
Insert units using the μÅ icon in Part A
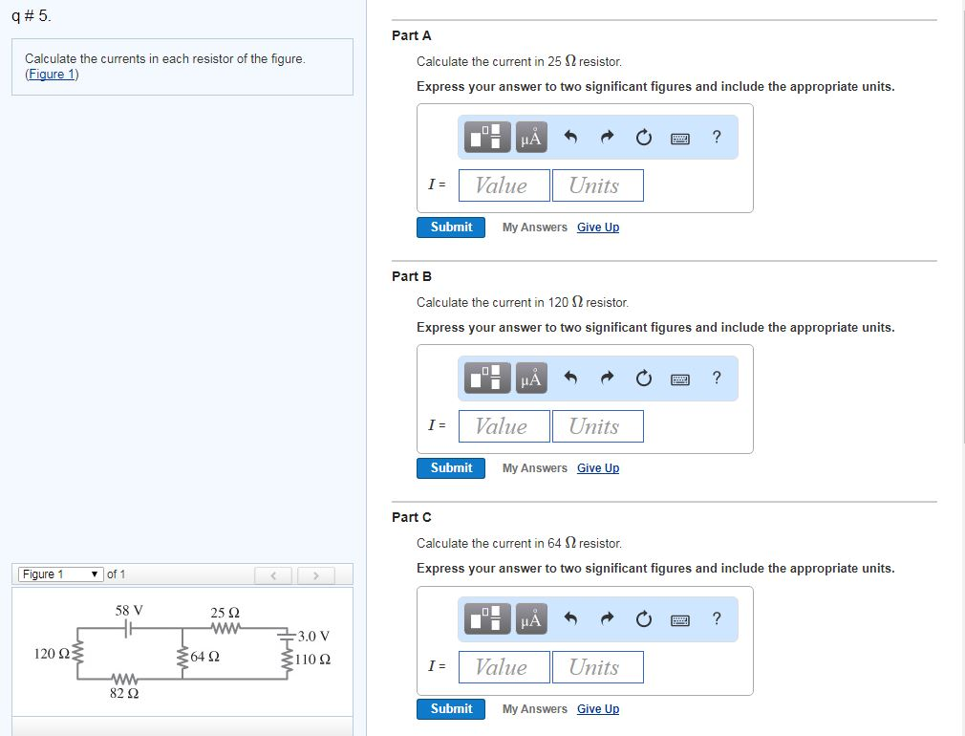point(529,137)
